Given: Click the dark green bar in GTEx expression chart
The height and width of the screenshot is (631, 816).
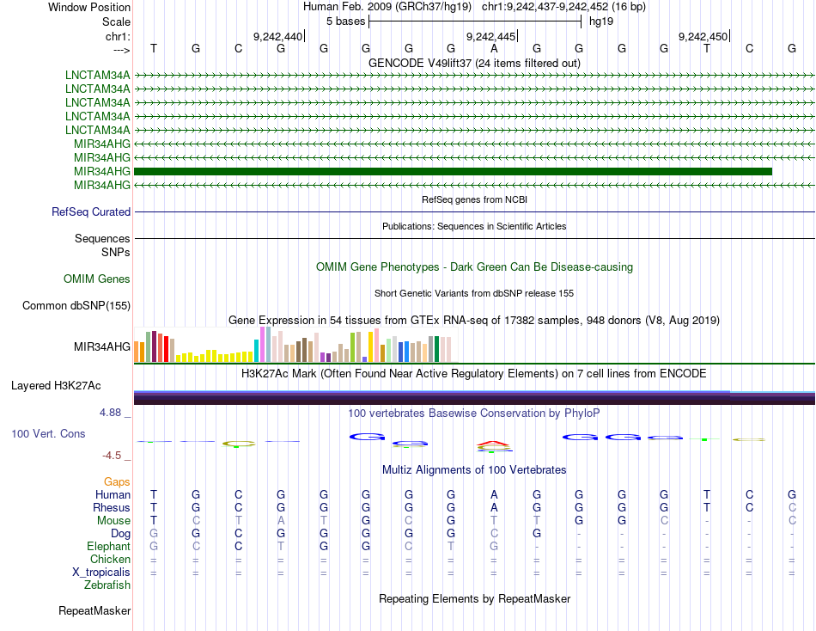Looking at the screenshot, I should point(437,349).
